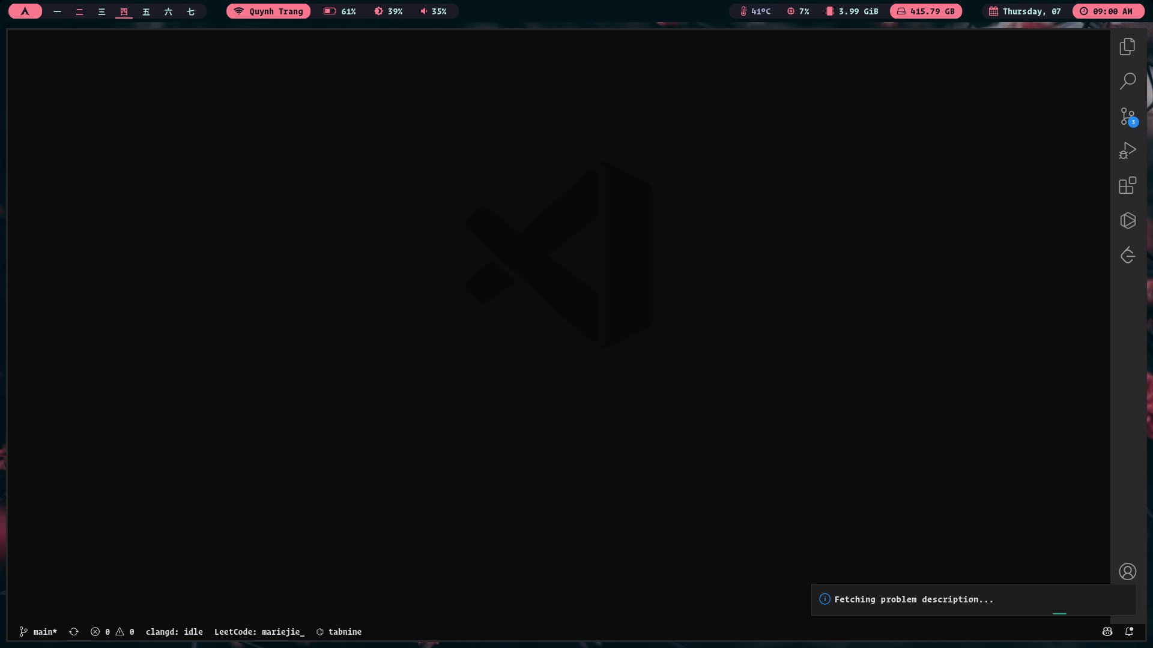Click the Fetching problem description notification
This screenshot has height=648, width=1153.
pyautogui.click(x=913, y=599)
